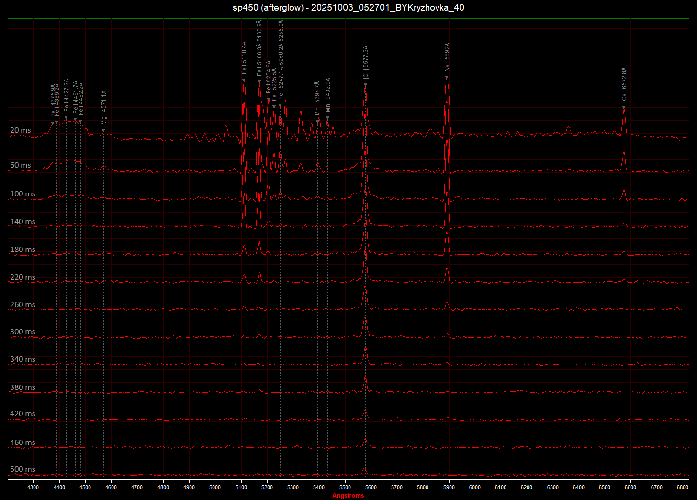697x500 pixels.
Task: Select the Mn I 5432.5Å line marker
Action: 327,118
